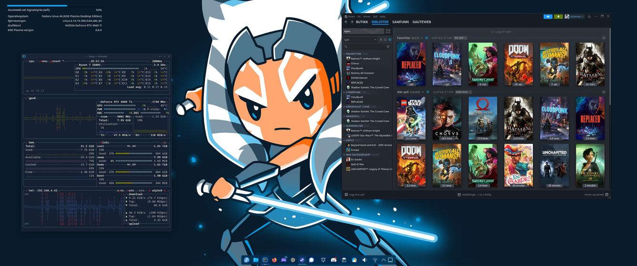Select the BIBLIOTEK tab
637x266 pixels.
(x=380, y=22)
